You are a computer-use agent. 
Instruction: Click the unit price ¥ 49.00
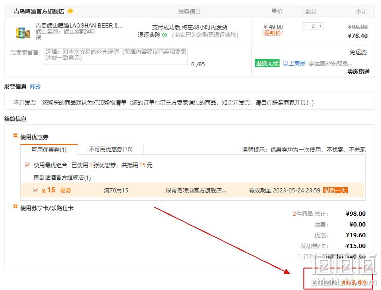pyautogui.click(x=273, y=27)
